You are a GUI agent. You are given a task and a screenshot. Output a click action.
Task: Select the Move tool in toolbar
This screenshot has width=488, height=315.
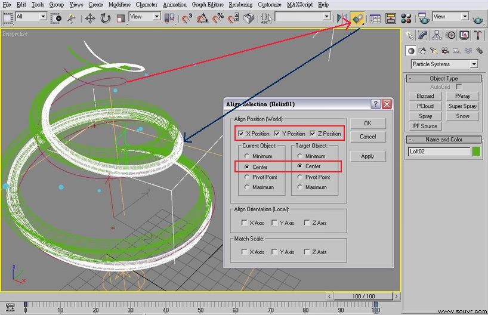[90, 18]
